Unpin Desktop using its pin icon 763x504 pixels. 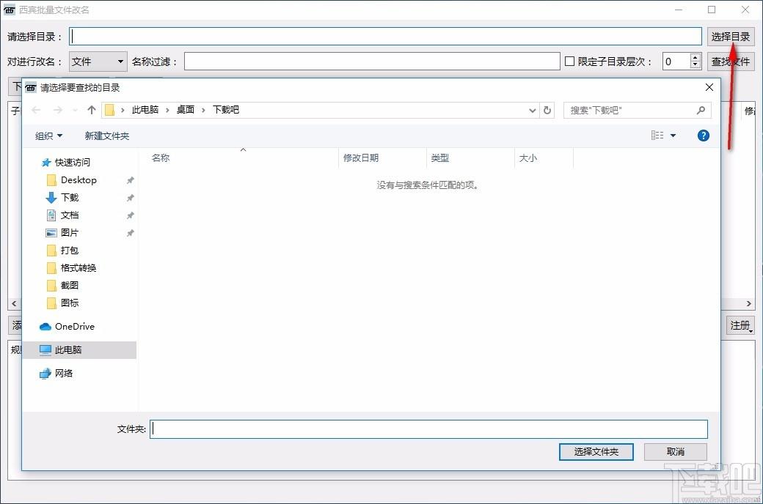[x=130, y=180]
